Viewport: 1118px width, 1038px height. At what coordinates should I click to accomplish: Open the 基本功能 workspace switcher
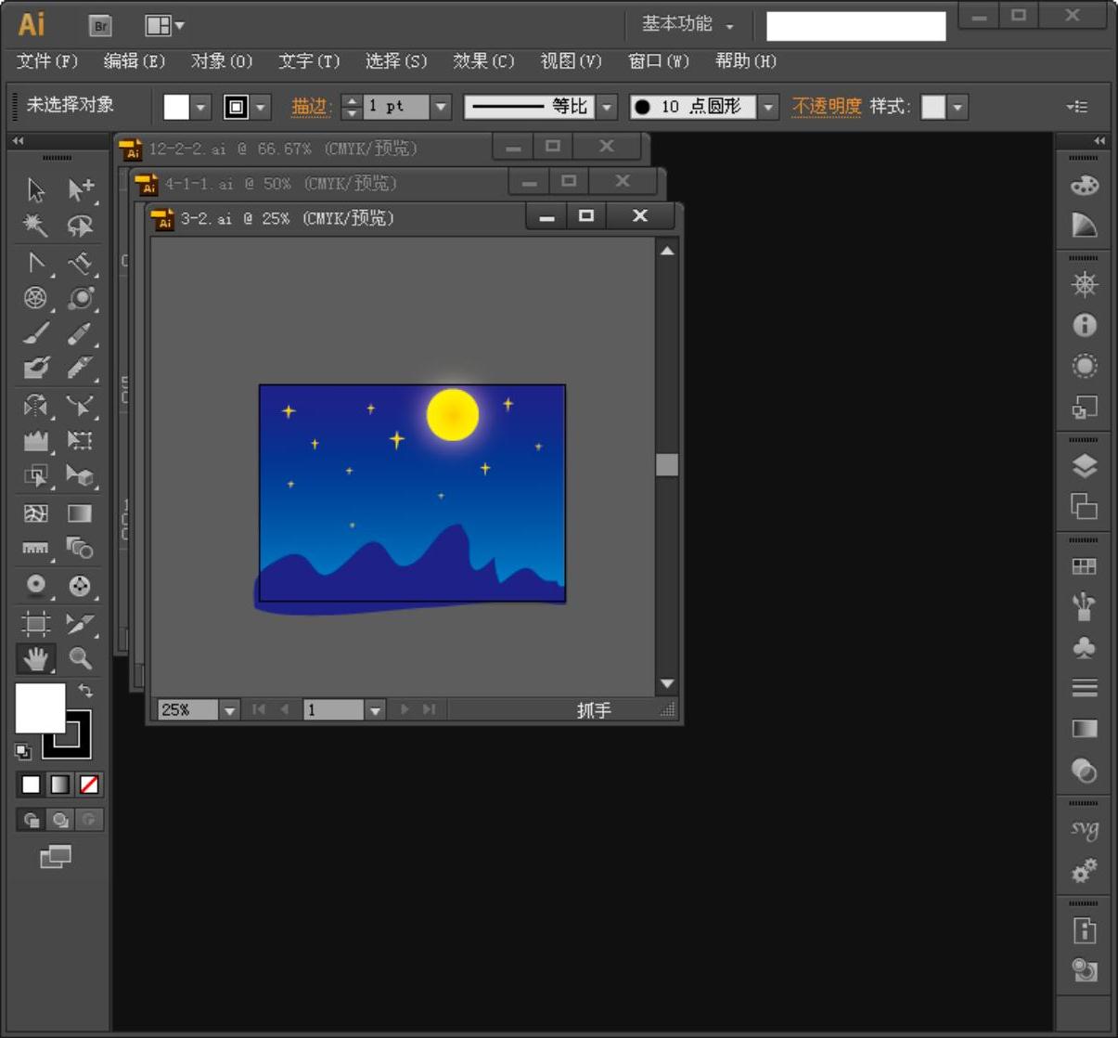click(x=687, y=24)
